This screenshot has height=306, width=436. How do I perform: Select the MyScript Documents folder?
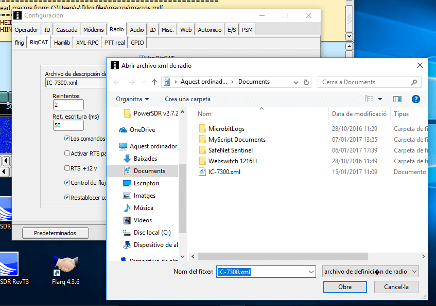tap(232, 140)
